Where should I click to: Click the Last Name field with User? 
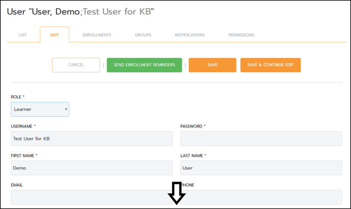[261, 168]
